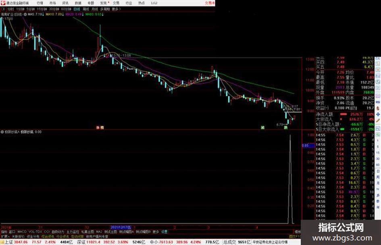
Task: Select the VOL-TDX indicator tab
Action: [35, 232]
